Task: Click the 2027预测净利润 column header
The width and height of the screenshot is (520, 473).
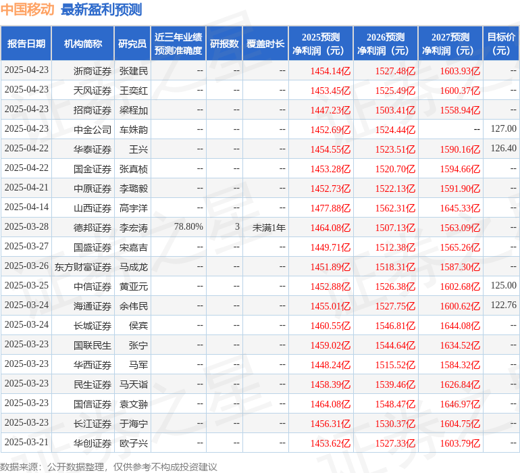Action: point(450,43)
